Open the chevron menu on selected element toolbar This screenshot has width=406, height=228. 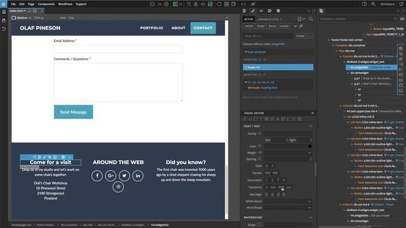(x=70, y=157)
